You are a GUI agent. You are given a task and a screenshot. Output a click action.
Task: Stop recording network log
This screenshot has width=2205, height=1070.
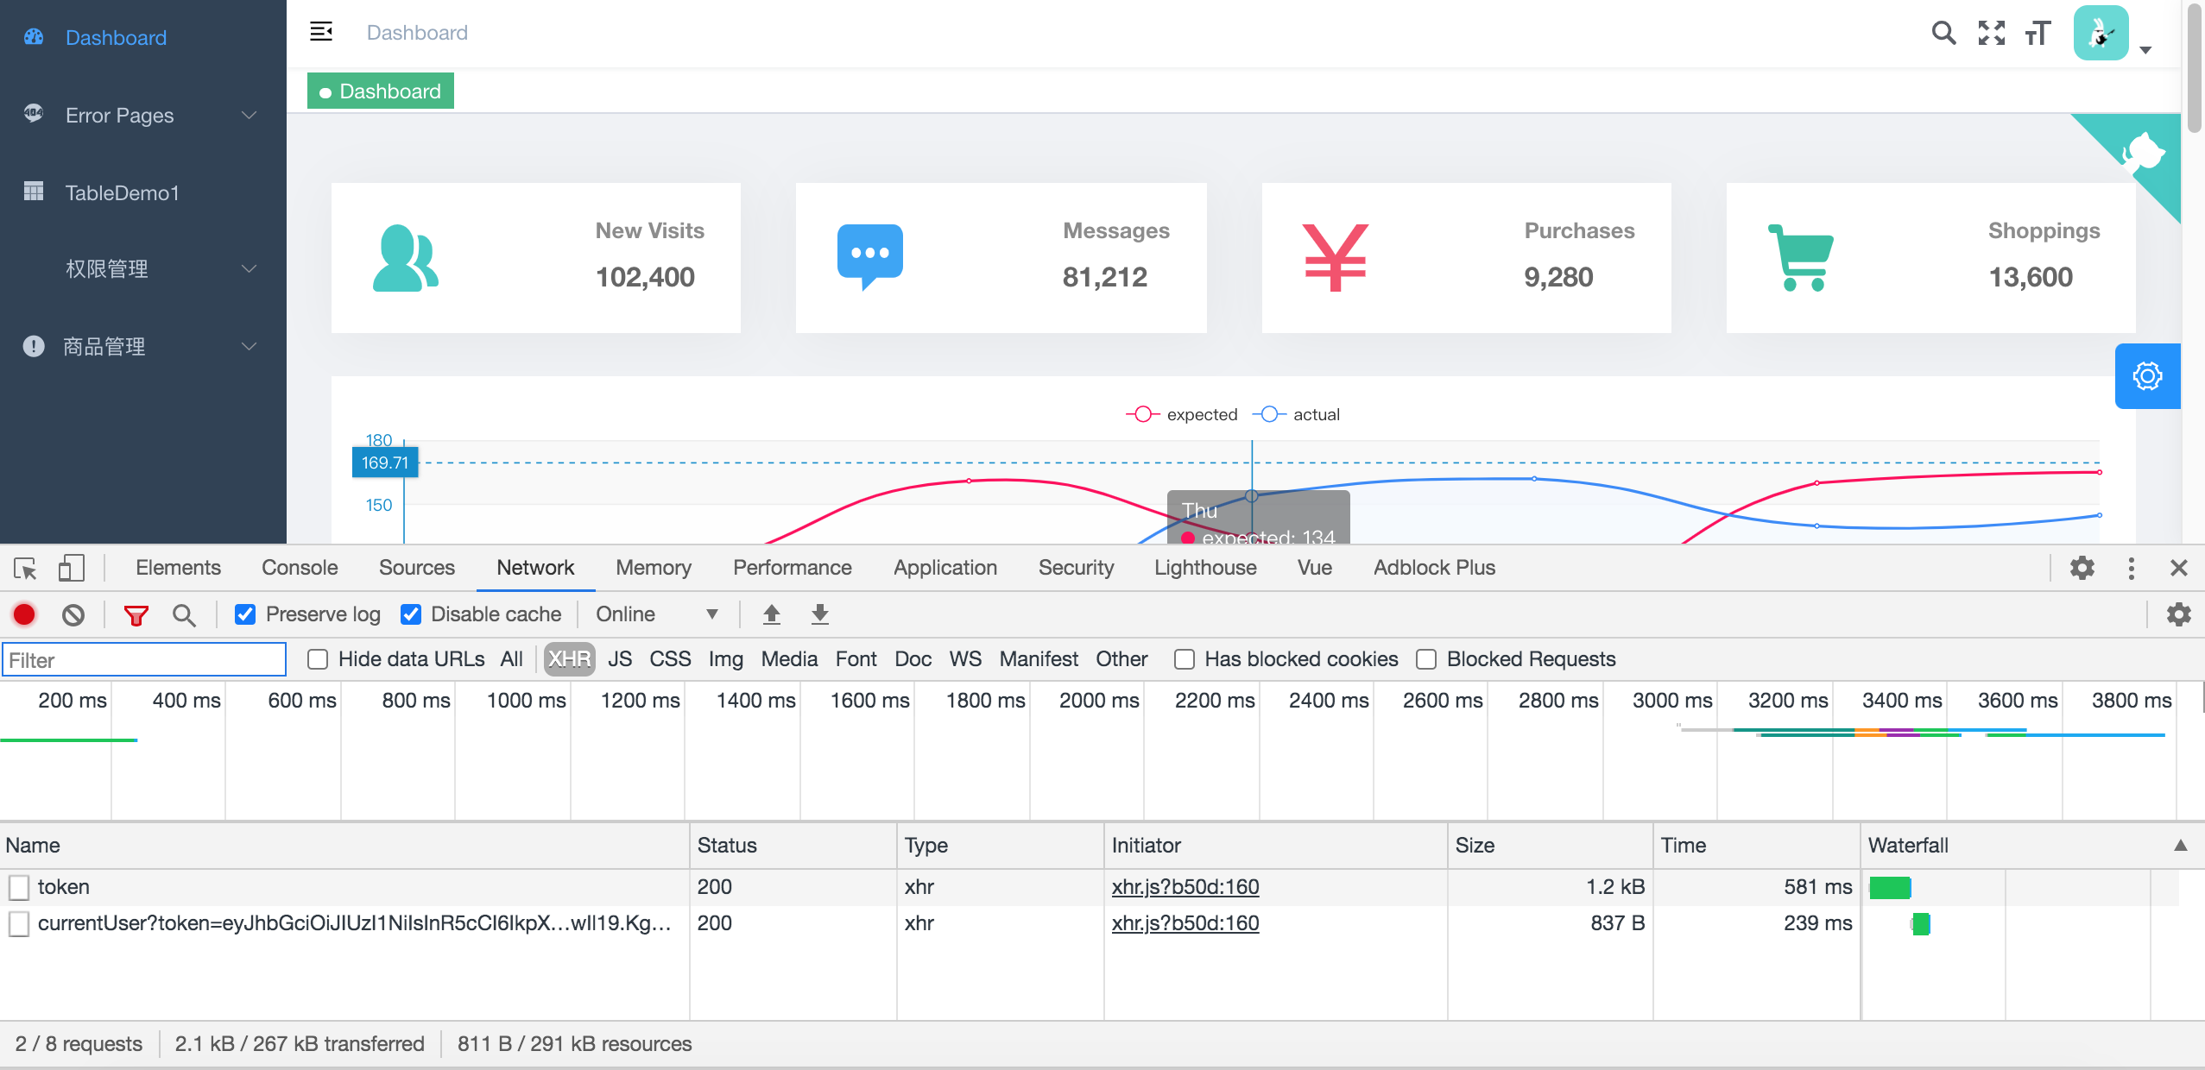(24, 614)
